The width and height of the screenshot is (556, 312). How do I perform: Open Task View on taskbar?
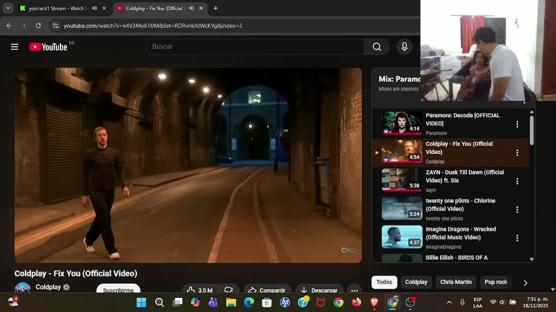[x=178, y=302]
